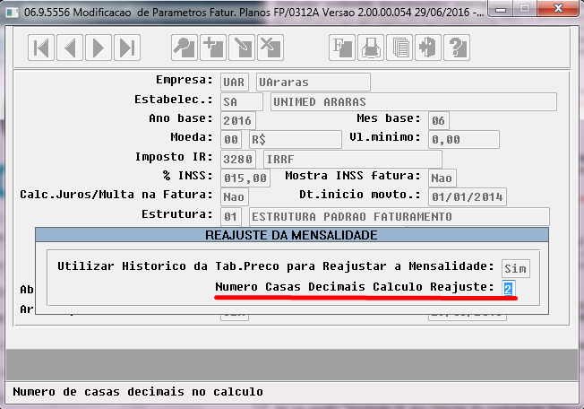The height and width of the screenshot is (409, 584).
Task: Click the Estrutura code field 01
Action: point(231,217)
